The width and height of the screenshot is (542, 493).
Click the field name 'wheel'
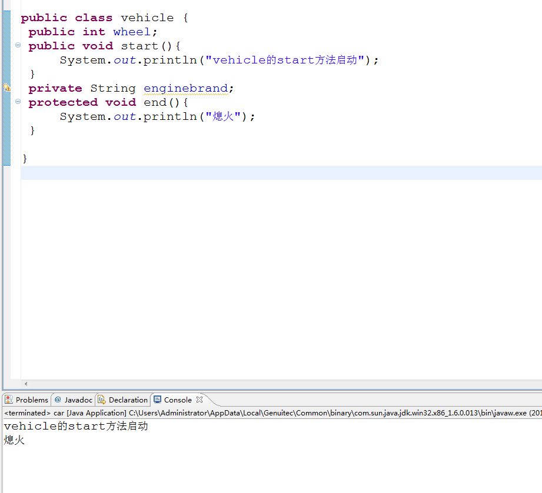tap(132, 32)
